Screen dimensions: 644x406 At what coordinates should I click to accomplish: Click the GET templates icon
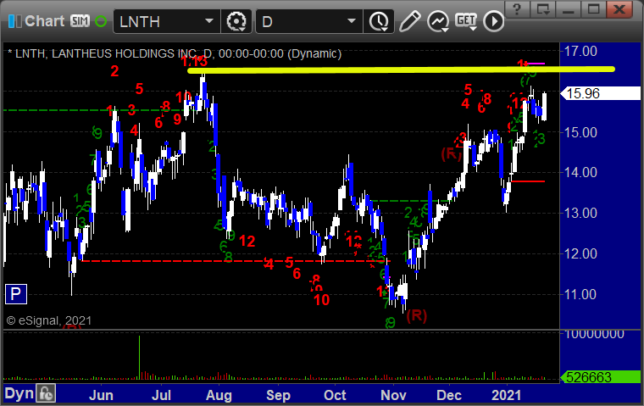click(466, 21)
